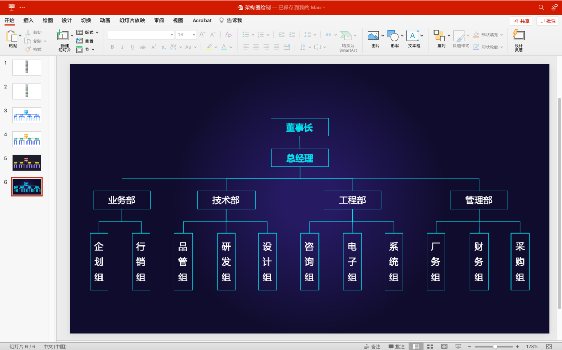Click the increase font size icon
The width and height of the screenshot is (562, 350).
pyautogui.click(x=202, y=35)
